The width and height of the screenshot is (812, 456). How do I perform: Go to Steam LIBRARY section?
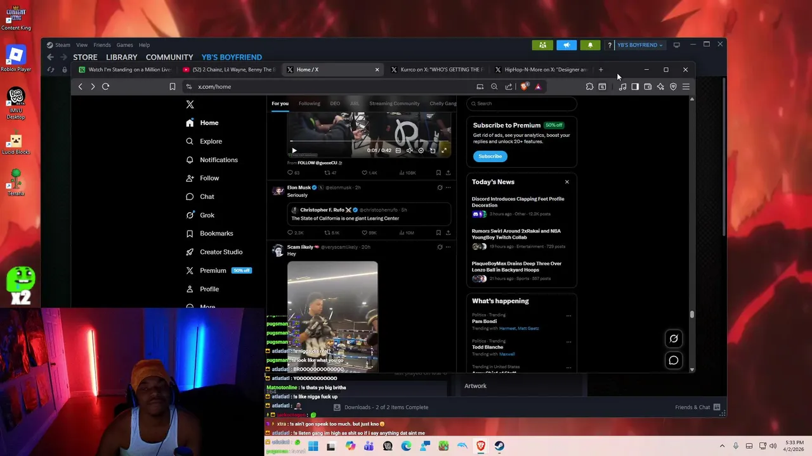122,57
